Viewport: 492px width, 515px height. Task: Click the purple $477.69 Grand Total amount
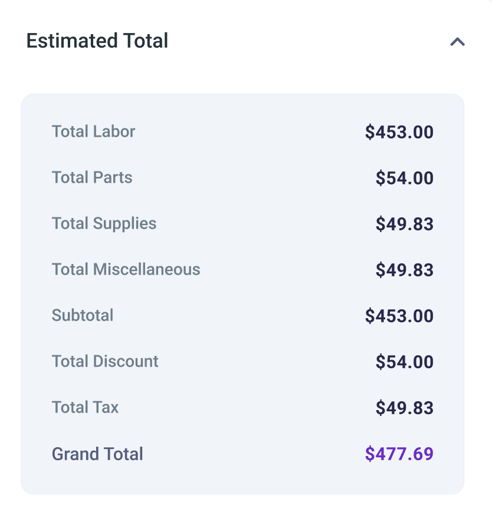(399, 454)
